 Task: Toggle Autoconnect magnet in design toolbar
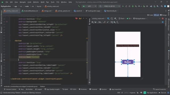tap(95, 22)
